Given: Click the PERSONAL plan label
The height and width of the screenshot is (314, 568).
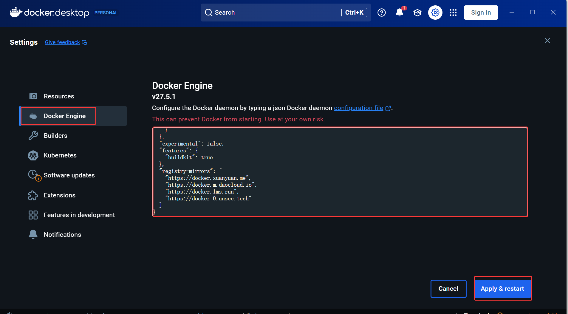Looking at the screenshot, I should point(106,13).
